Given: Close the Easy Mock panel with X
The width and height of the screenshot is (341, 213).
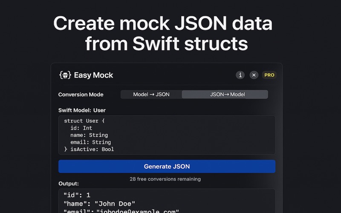Looking at the screenshot, I should pyautogui.click(x=254, y=75).
